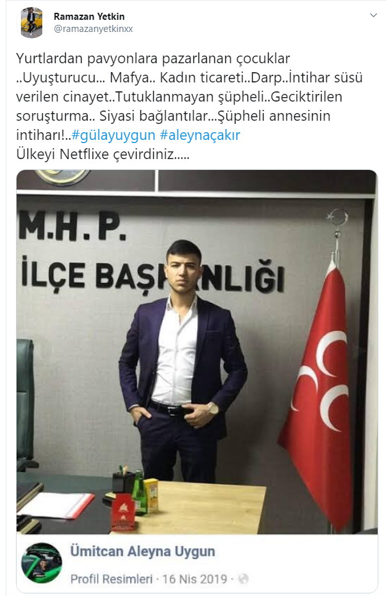386x596 pixels.
Task: Click the crescent finial atop the flagpole
Action: pyautogui.click(x=337, y=218)
